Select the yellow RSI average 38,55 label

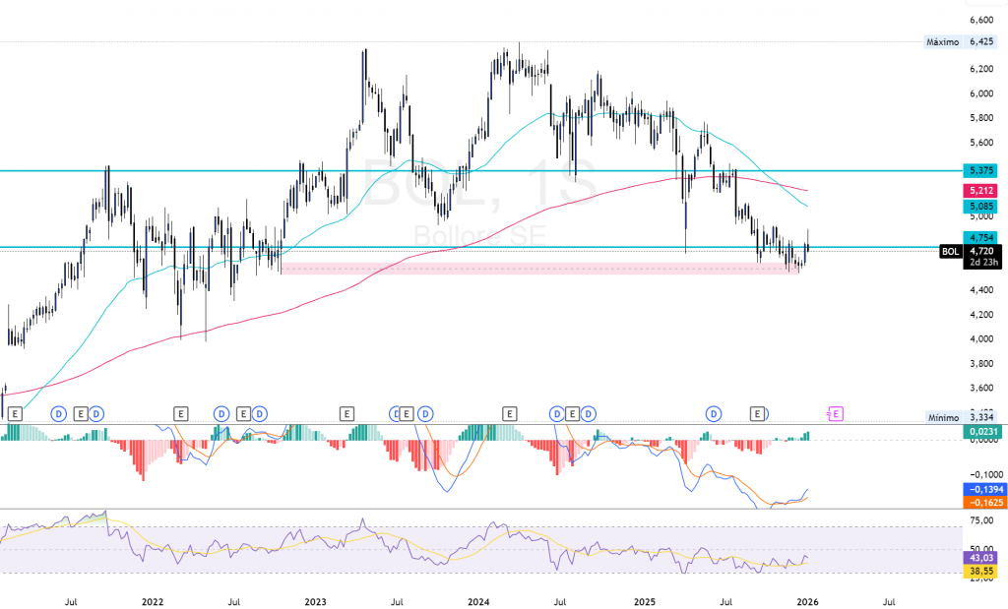tap(980, 571)
